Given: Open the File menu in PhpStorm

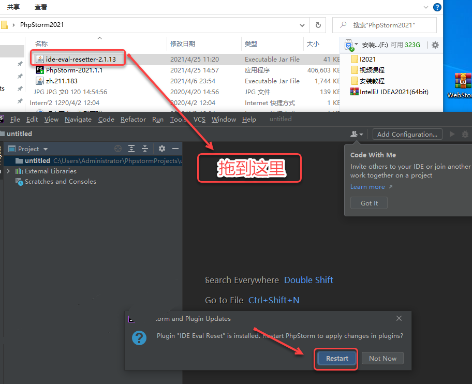Looking at the screenshot, I should coord(15,120).
